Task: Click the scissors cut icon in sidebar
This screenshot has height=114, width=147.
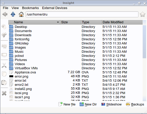Action: point(4,65)
